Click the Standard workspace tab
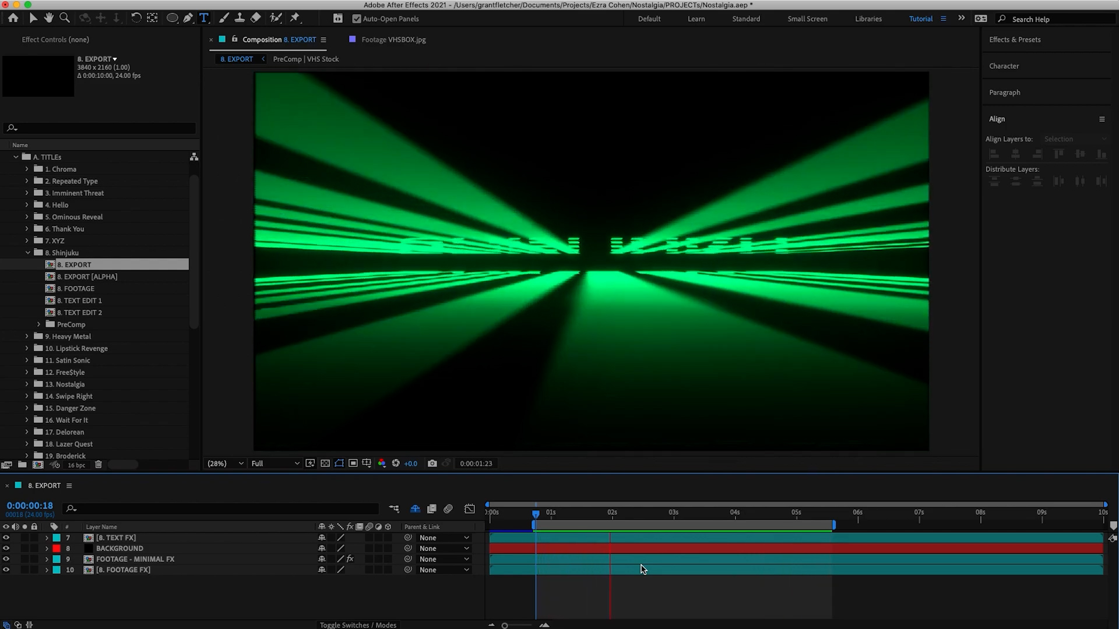Image resolution: width=1119 pixels, height=629 pixels. 745,19
